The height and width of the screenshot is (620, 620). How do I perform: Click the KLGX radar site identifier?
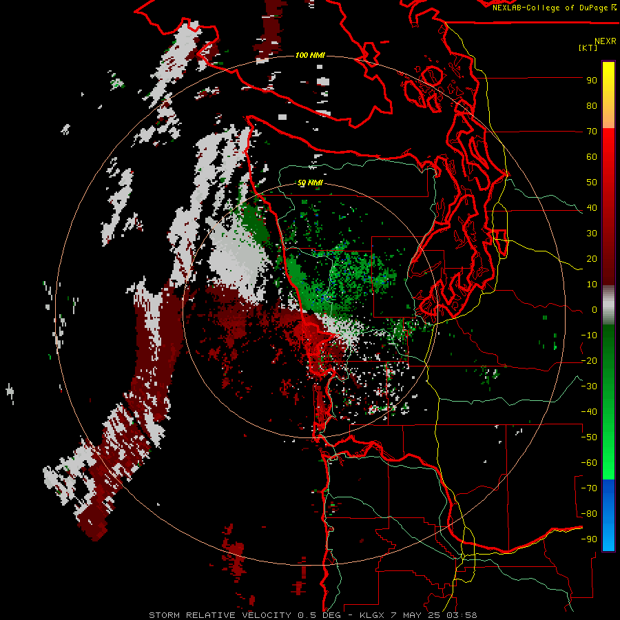373,615
